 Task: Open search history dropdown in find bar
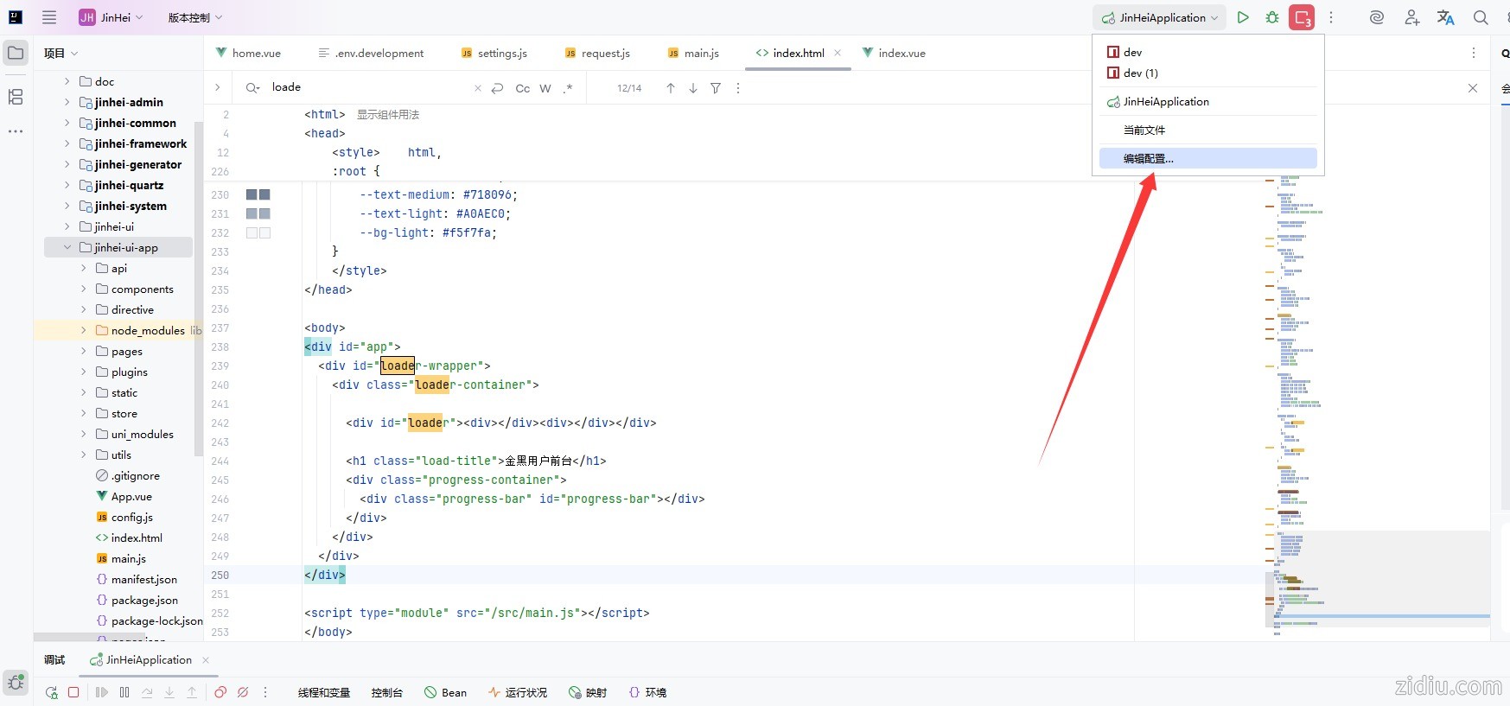pos(252,88)
